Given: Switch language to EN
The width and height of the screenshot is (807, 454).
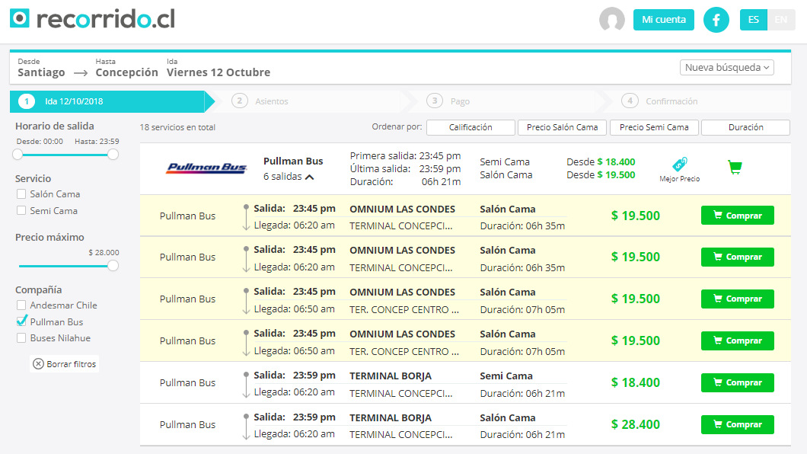Looking at the screenshot, I should point(781,20).
